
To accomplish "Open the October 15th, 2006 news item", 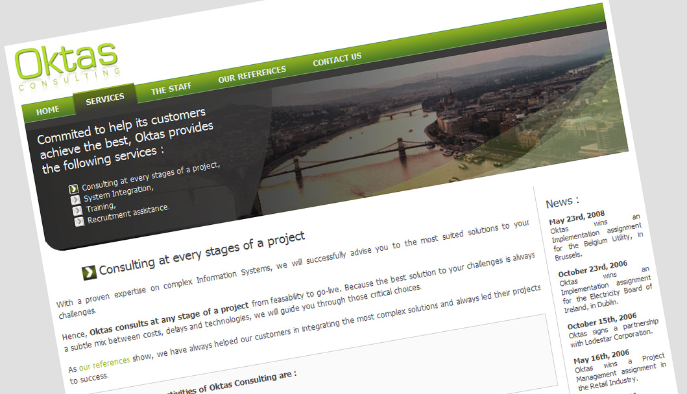I will pyautogui.click(x=612, y=330).
